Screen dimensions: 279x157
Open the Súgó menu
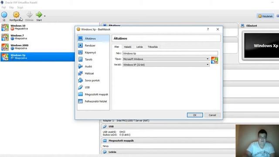[20, 7]
